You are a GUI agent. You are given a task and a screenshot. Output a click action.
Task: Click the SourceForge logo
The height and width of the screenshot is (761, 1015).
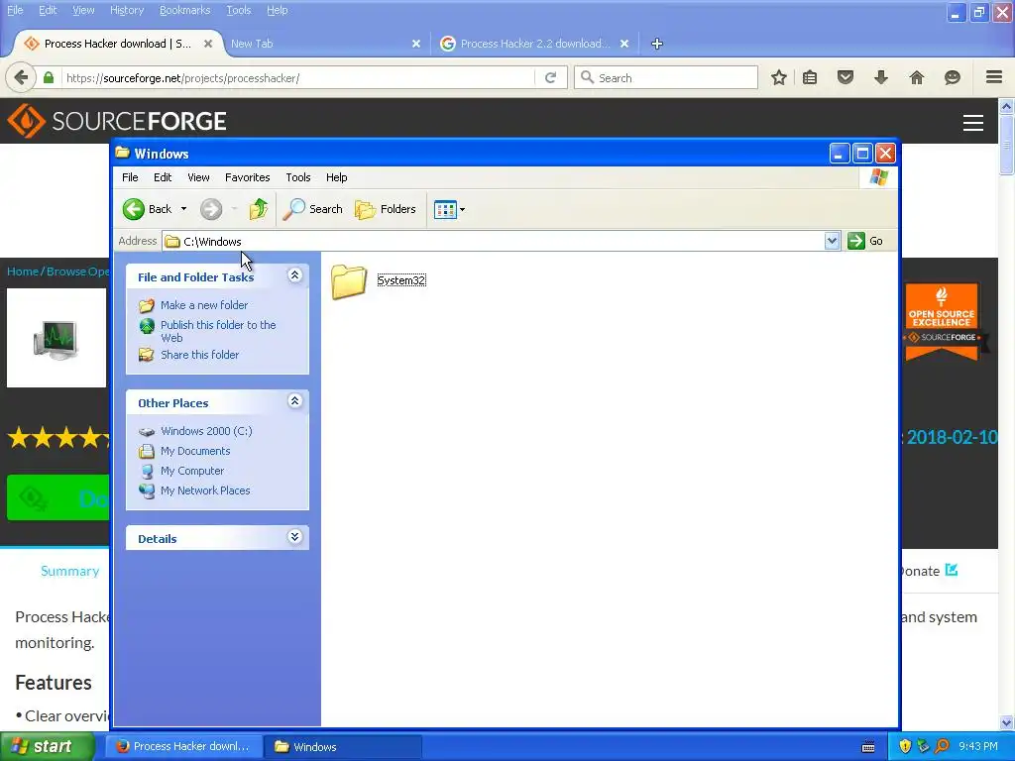117,121
